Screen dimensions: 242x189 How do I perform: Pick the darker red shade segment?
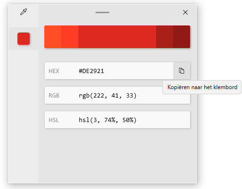(165, 37)
